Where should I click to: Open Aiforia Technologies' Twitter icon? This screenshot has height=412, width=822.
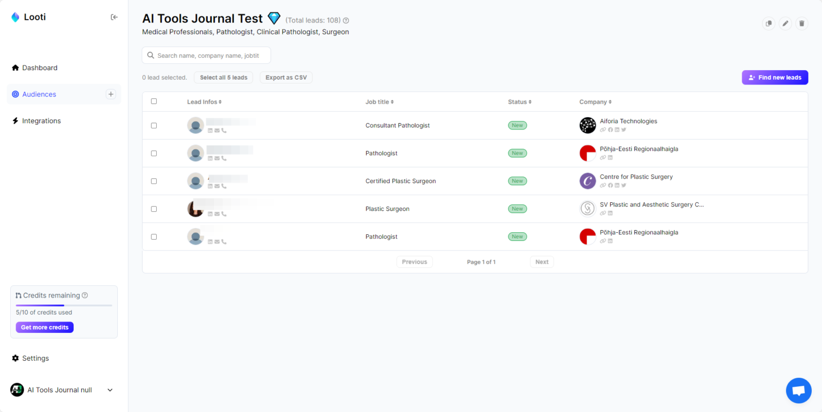pos(623,129)
